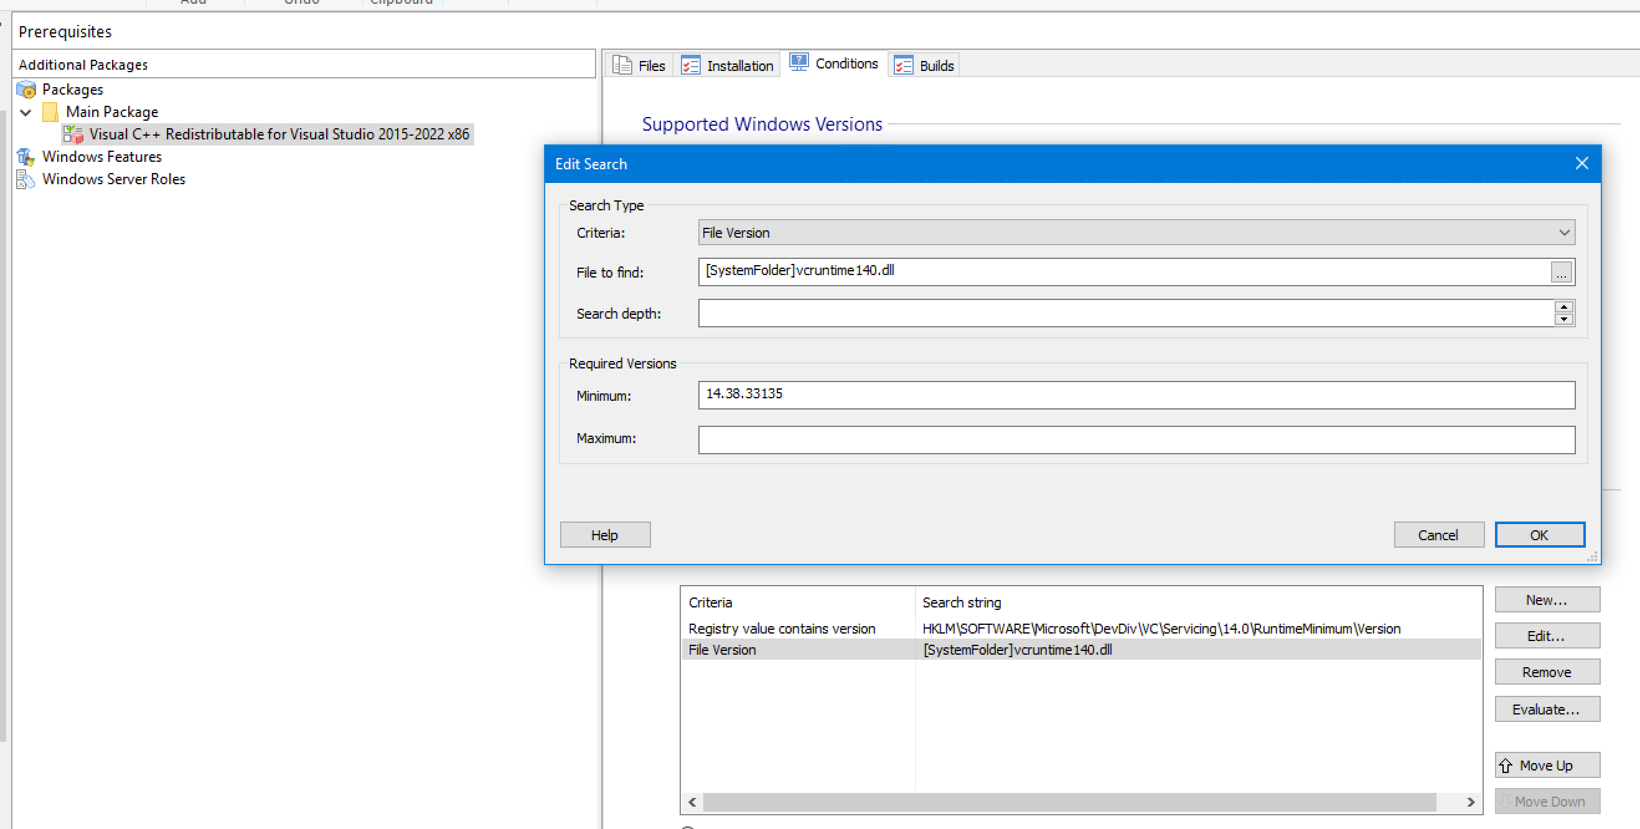Click the Cancel button
The width and height of the screenshot is (1640, 829).
click(x=1438, y=535)
